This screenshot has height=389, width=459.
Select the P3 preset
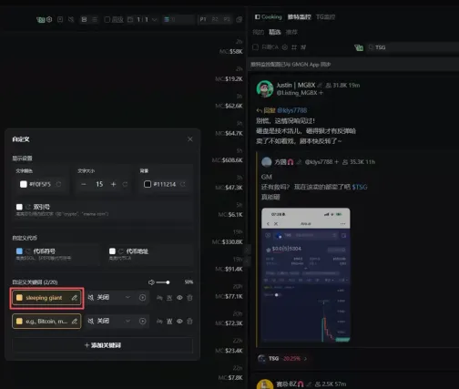[227, 19]
